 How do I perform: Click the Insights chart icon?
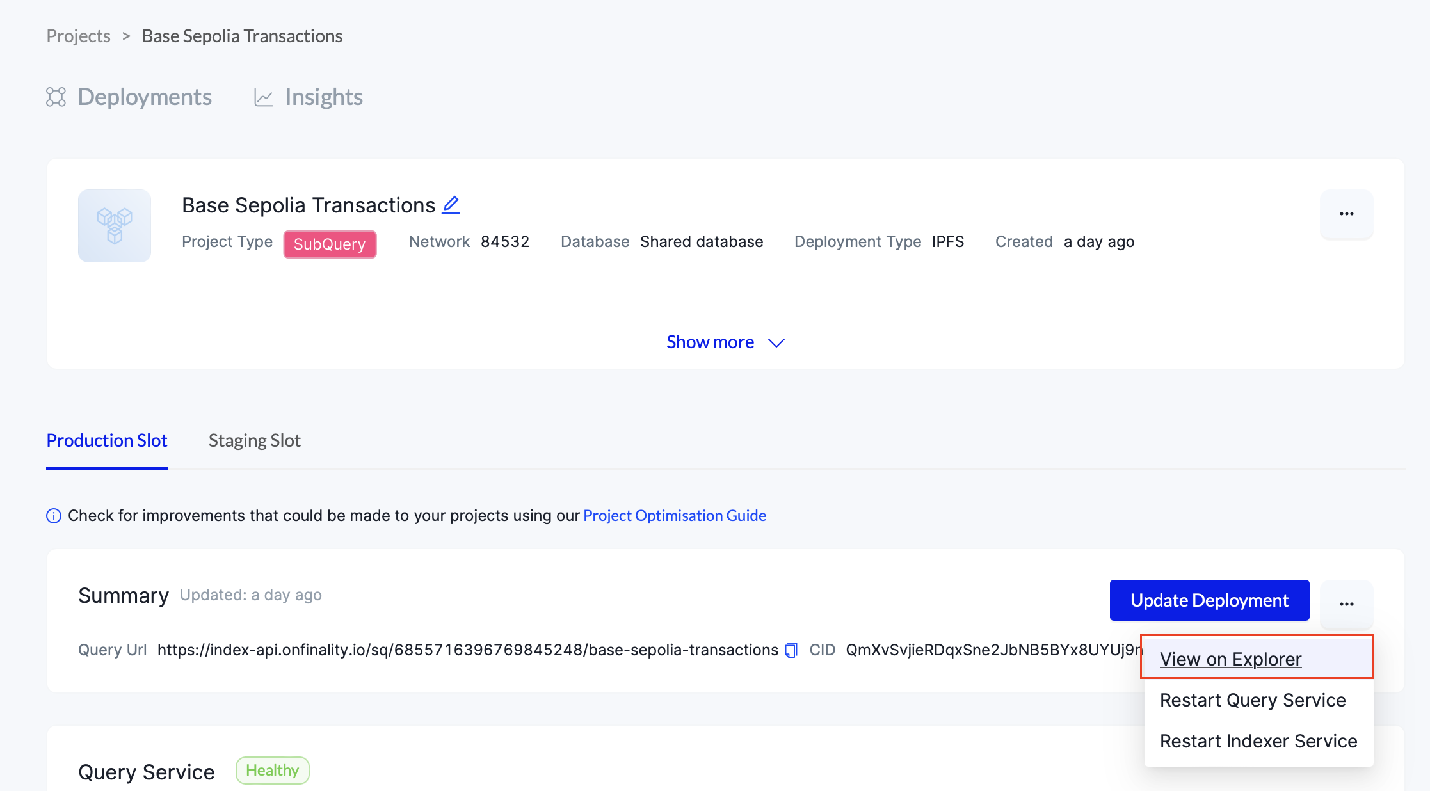point(263,97)
